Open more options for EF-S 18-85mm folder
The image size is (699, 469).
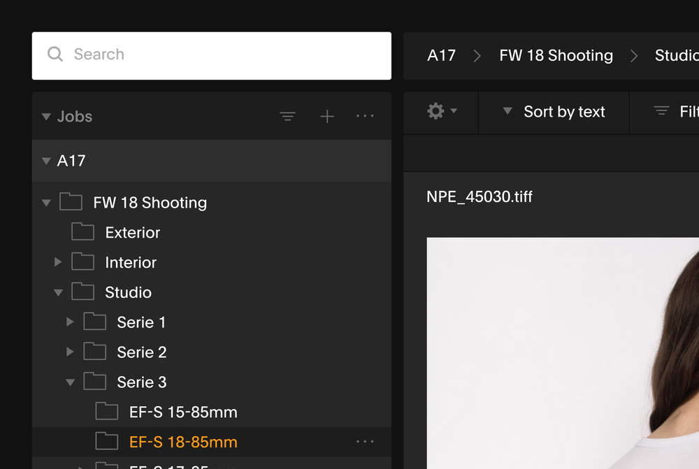[x=365, y=442]
